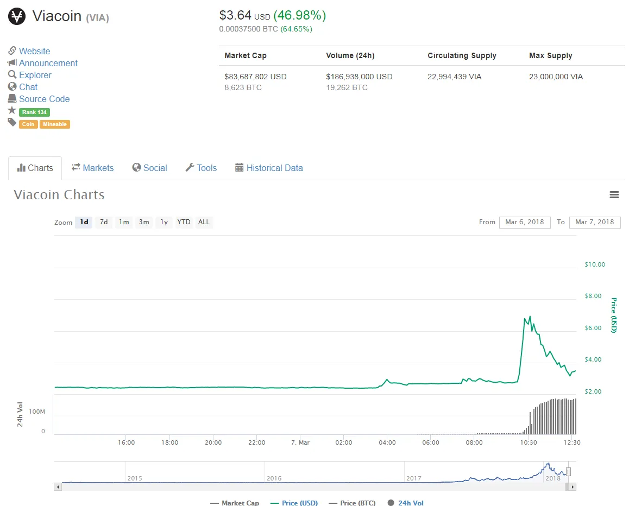Click the market cap value $83,687,802 USD
This screenshot has height=506, width=629.
point(255,77)
